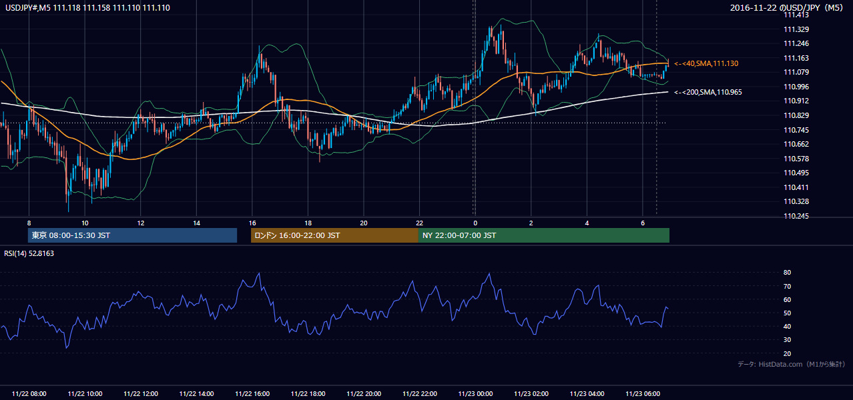Click RSI scale value 20

point(787,353)
